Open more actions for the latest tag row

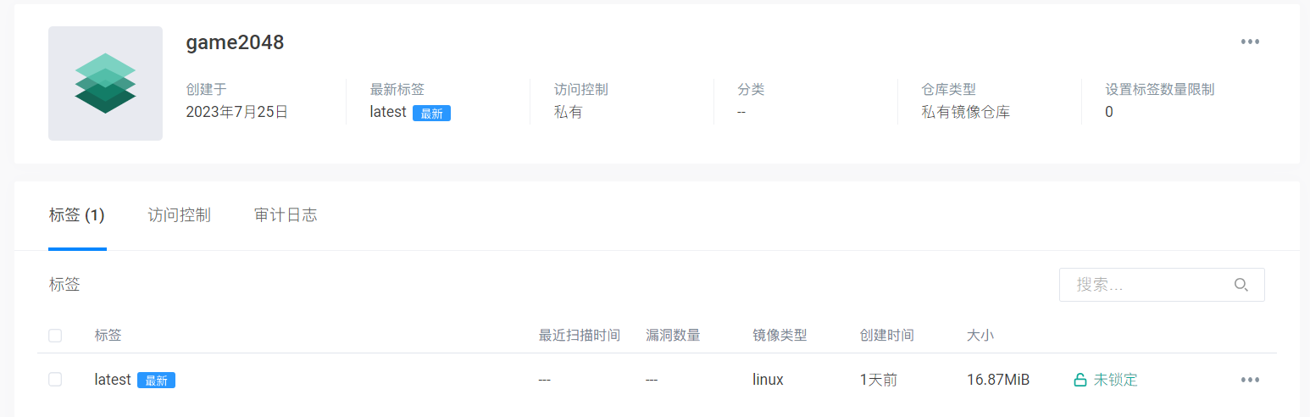1250,380
